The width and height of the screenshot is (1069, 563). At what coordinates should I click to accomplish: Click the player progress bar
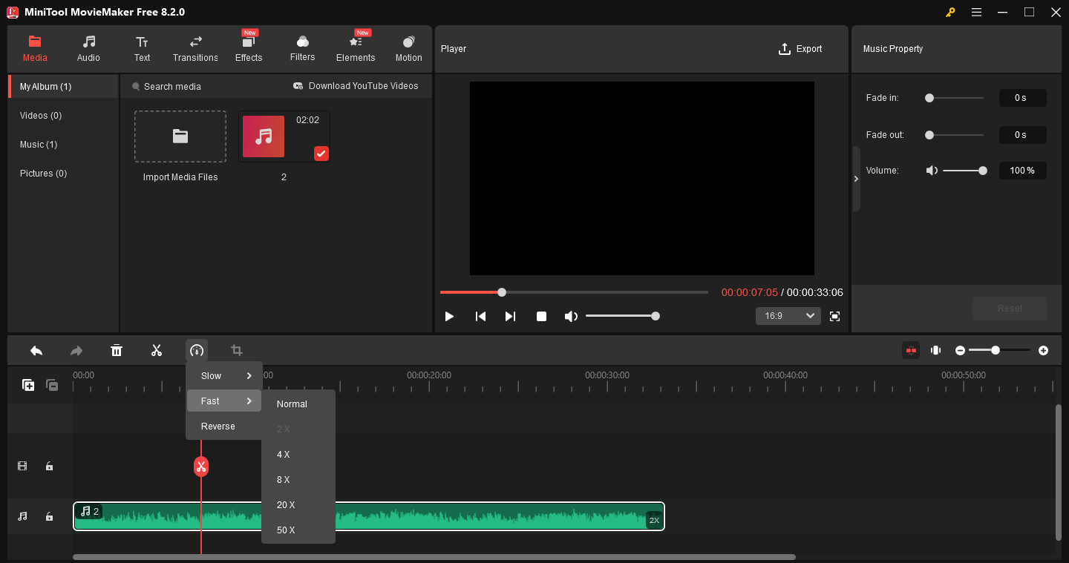pyautogui.click(x=574, y=292)
